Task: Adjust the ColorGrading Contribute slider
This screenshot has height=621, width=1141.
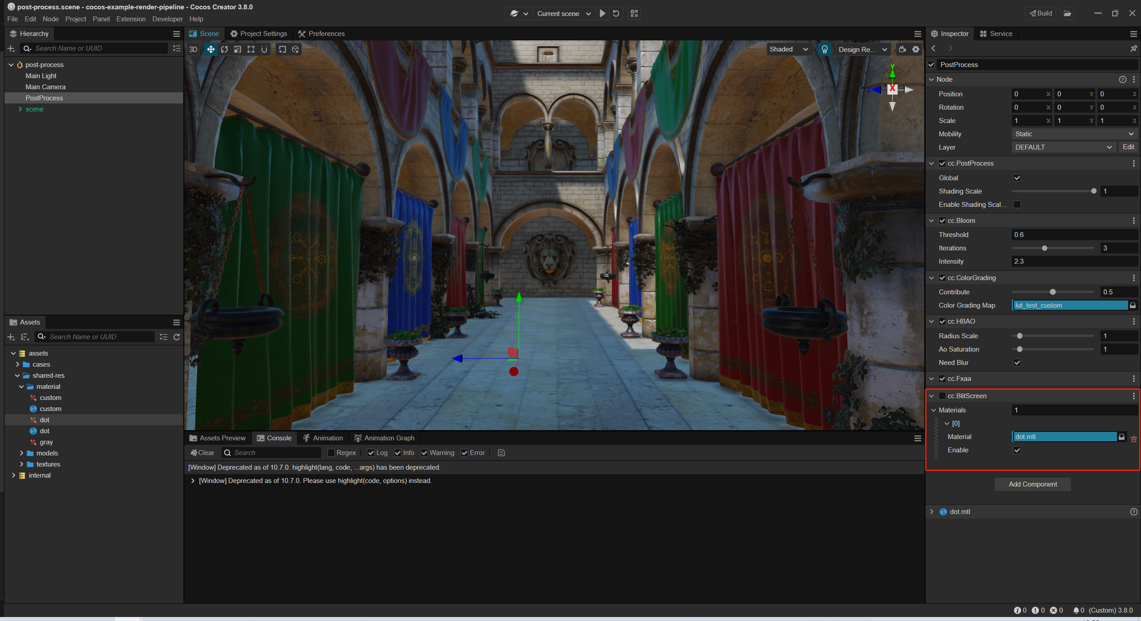Action: pyautogui.click(x=1052, y=292)
